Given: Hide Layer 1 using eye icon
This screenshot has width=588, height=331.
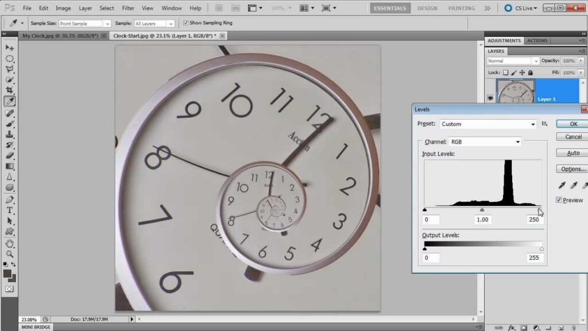Looking at the screenshot, I should [490, 98].
